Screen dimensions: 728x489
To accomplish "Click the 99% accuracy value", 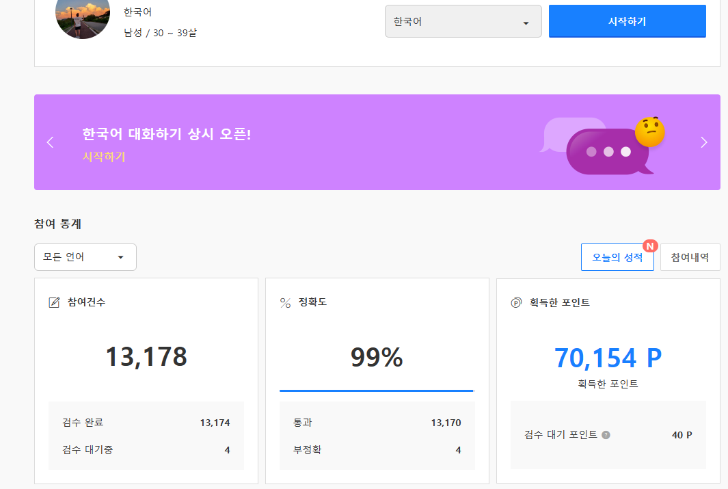I will click(377, 358).
